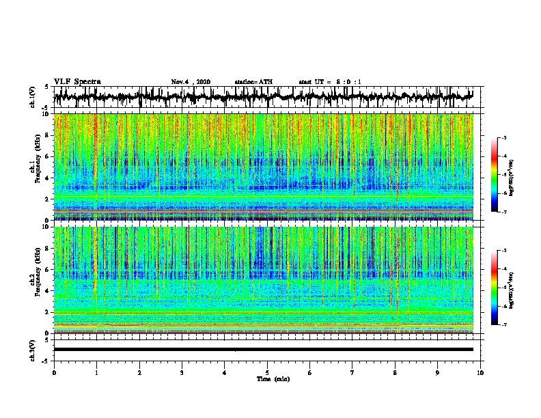Click the time axis tick label "8"

click(x=395, y=373)
